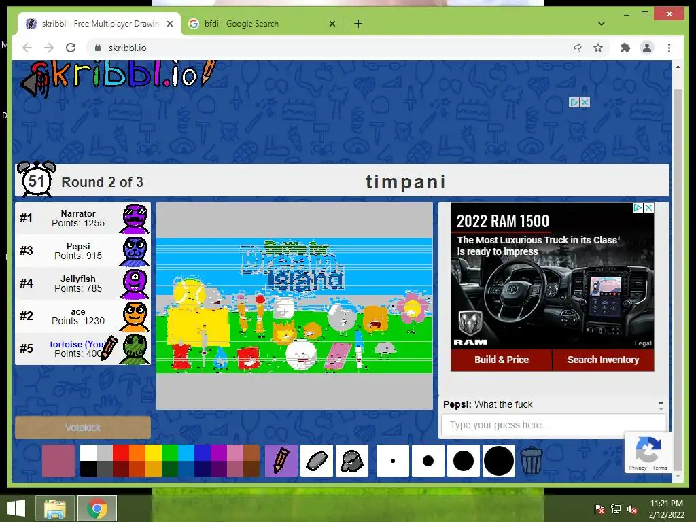The image size is (696, 522).
Task: Choose the second smallest brush size
Action: (428, 461)
